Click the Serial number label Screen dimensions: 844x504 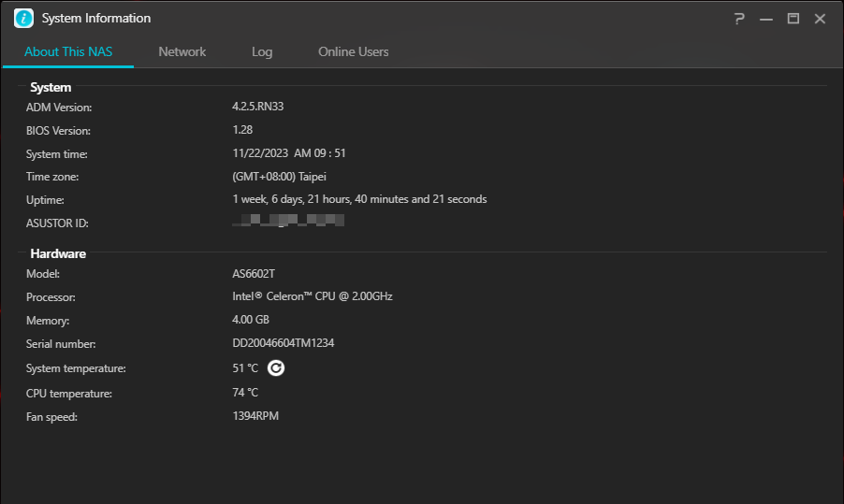[61, 344]
